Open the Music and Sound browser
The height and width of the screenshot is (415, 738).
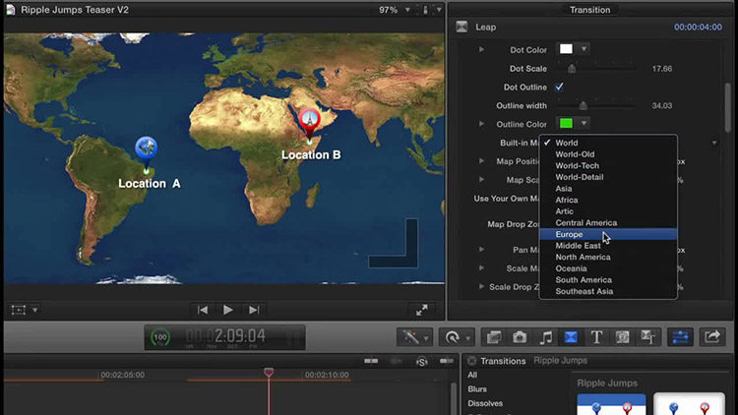point(545,337)
